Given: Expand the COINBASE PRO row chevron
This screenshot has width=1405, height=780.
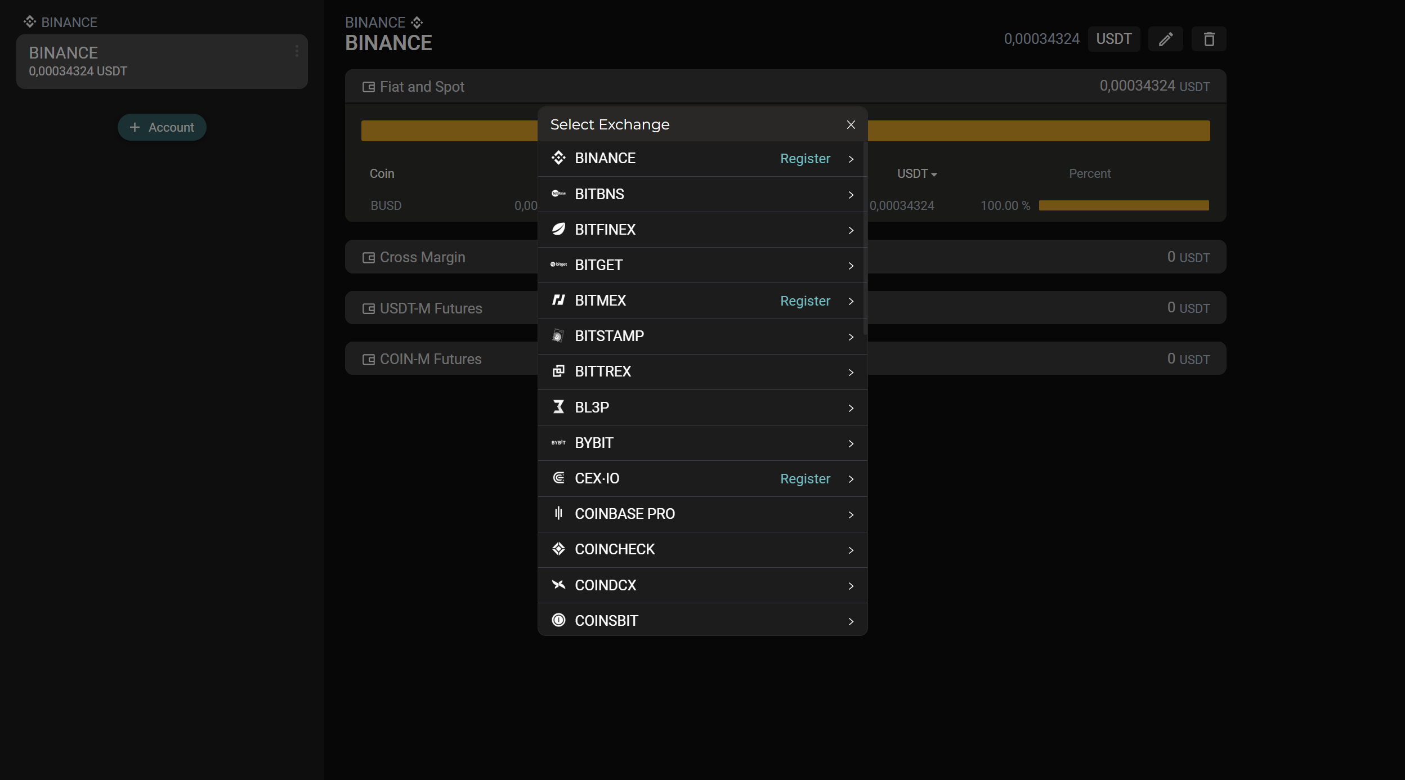Looking at the screenshot, I should (851, 515).
